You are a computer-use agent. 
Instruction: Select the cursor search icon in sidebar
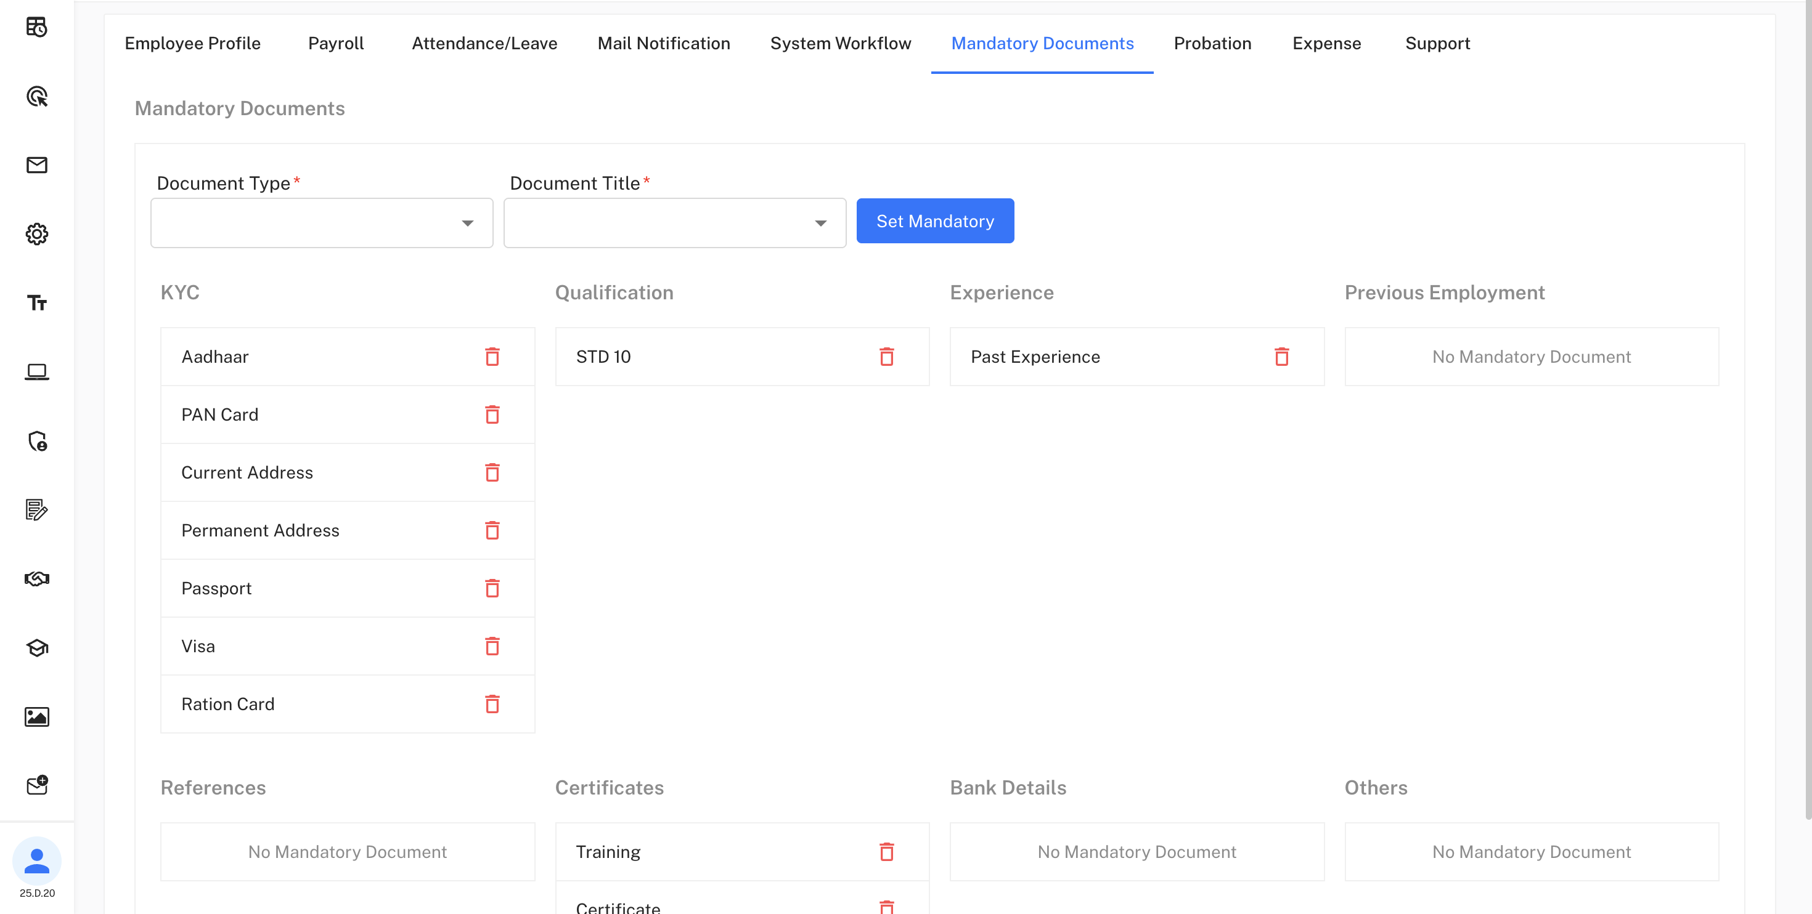point(36,97)
